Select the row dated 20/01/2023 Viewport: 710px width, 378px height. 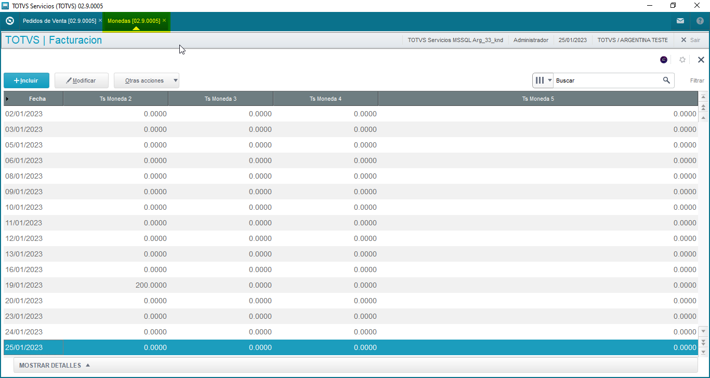[351, 301]
